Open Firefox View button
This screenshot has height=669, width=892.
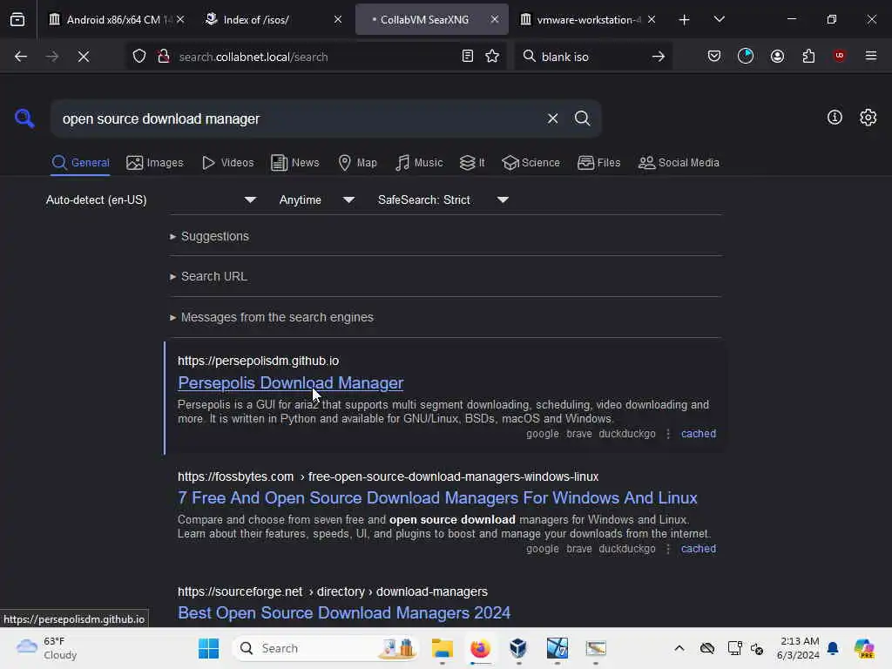(17, 19)
